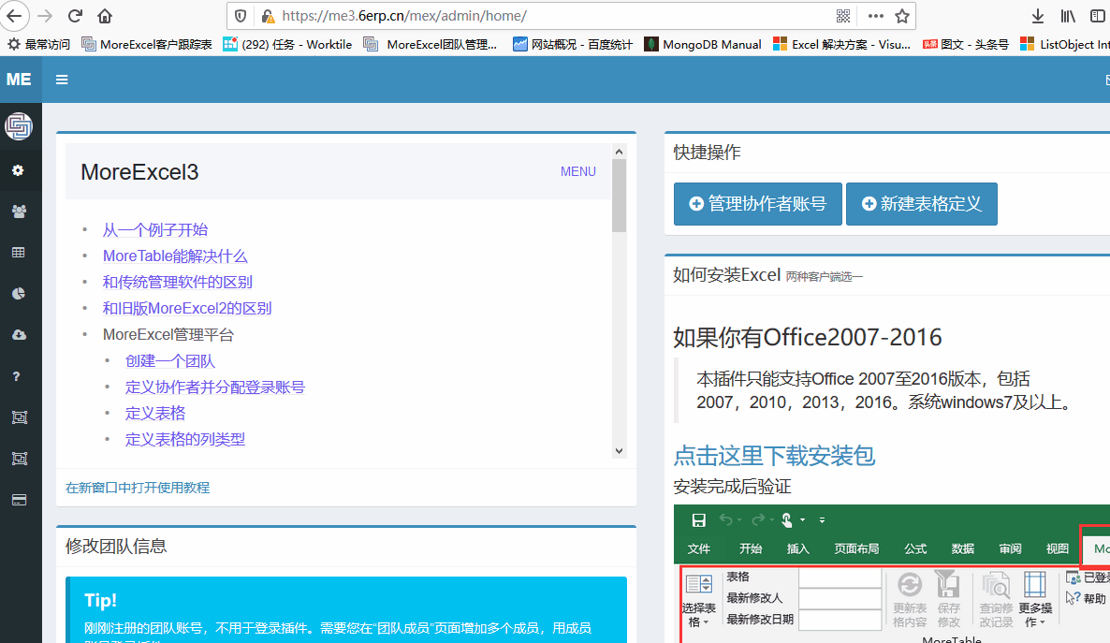Click the round team logo avatar
Viewport: 1110px width, 643px height.
(19, 125)
